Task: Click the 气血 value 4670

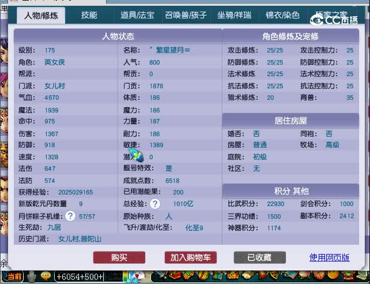Action: (52, 98)
